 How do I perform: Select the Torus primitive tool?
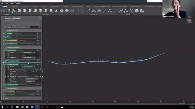[x=62, y=11]
